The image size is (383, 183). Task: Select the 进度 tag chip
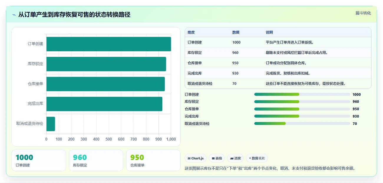point(235,158)
